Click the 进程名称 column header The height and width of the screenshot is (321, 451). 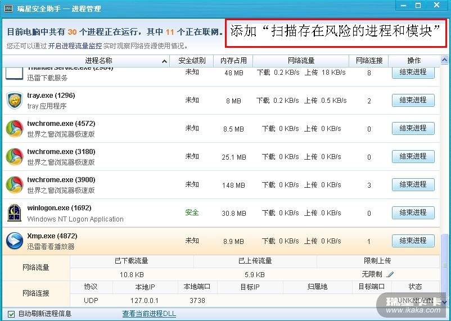click(x=86, y=61)
